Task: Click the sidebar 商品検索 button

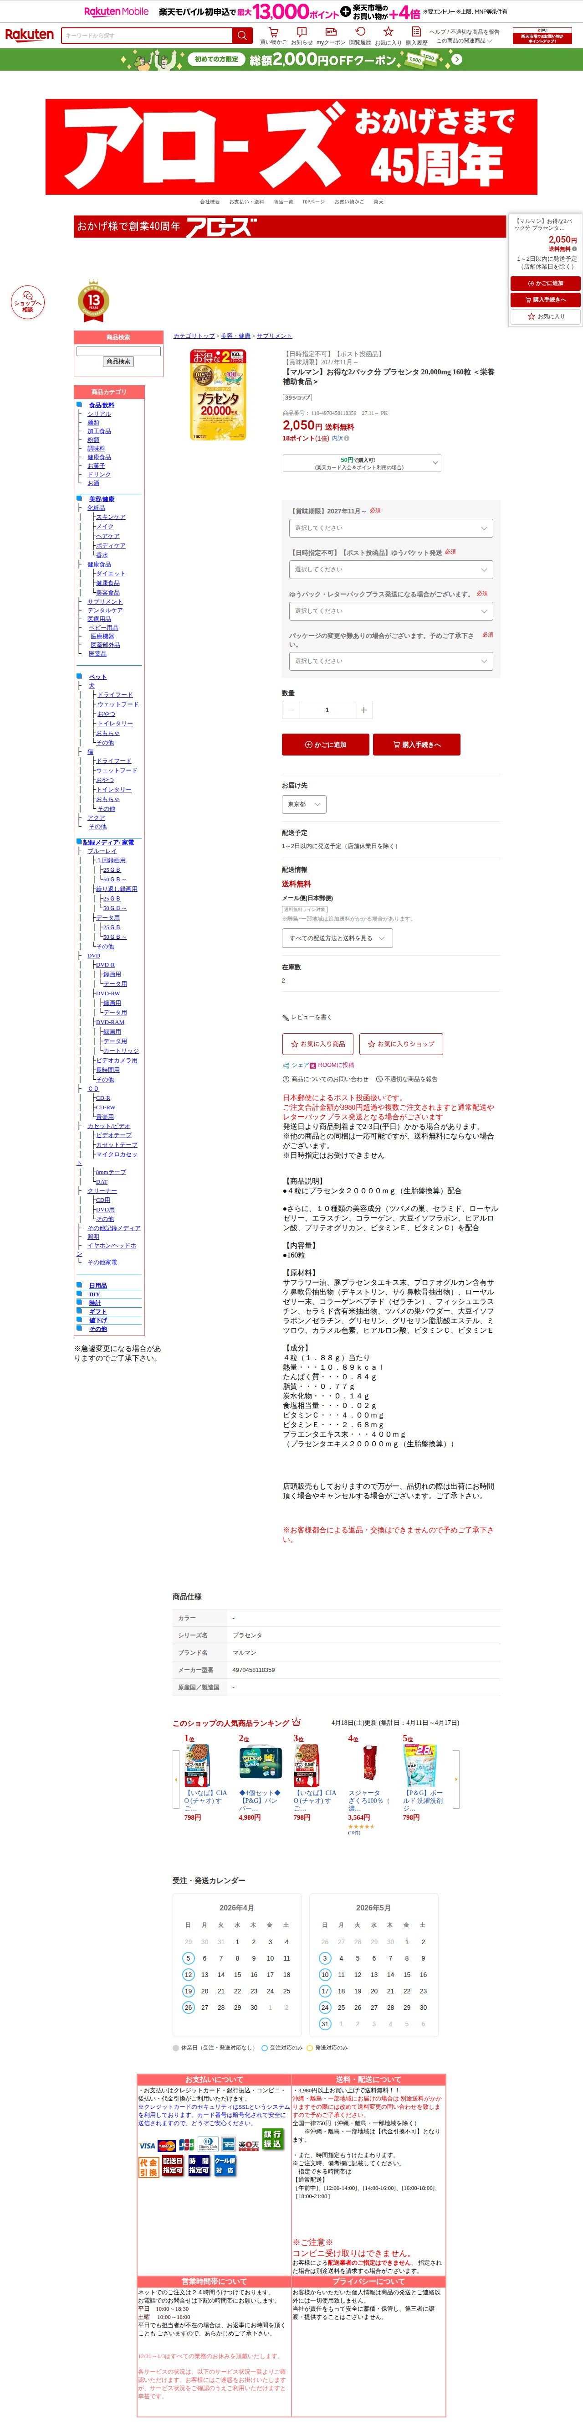Action: pyautogui.click(x=119, y=362)
